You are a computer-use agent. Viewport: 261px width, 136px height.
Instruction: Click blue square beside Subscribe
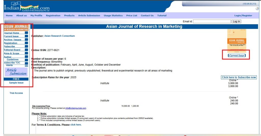coord(26,46)
